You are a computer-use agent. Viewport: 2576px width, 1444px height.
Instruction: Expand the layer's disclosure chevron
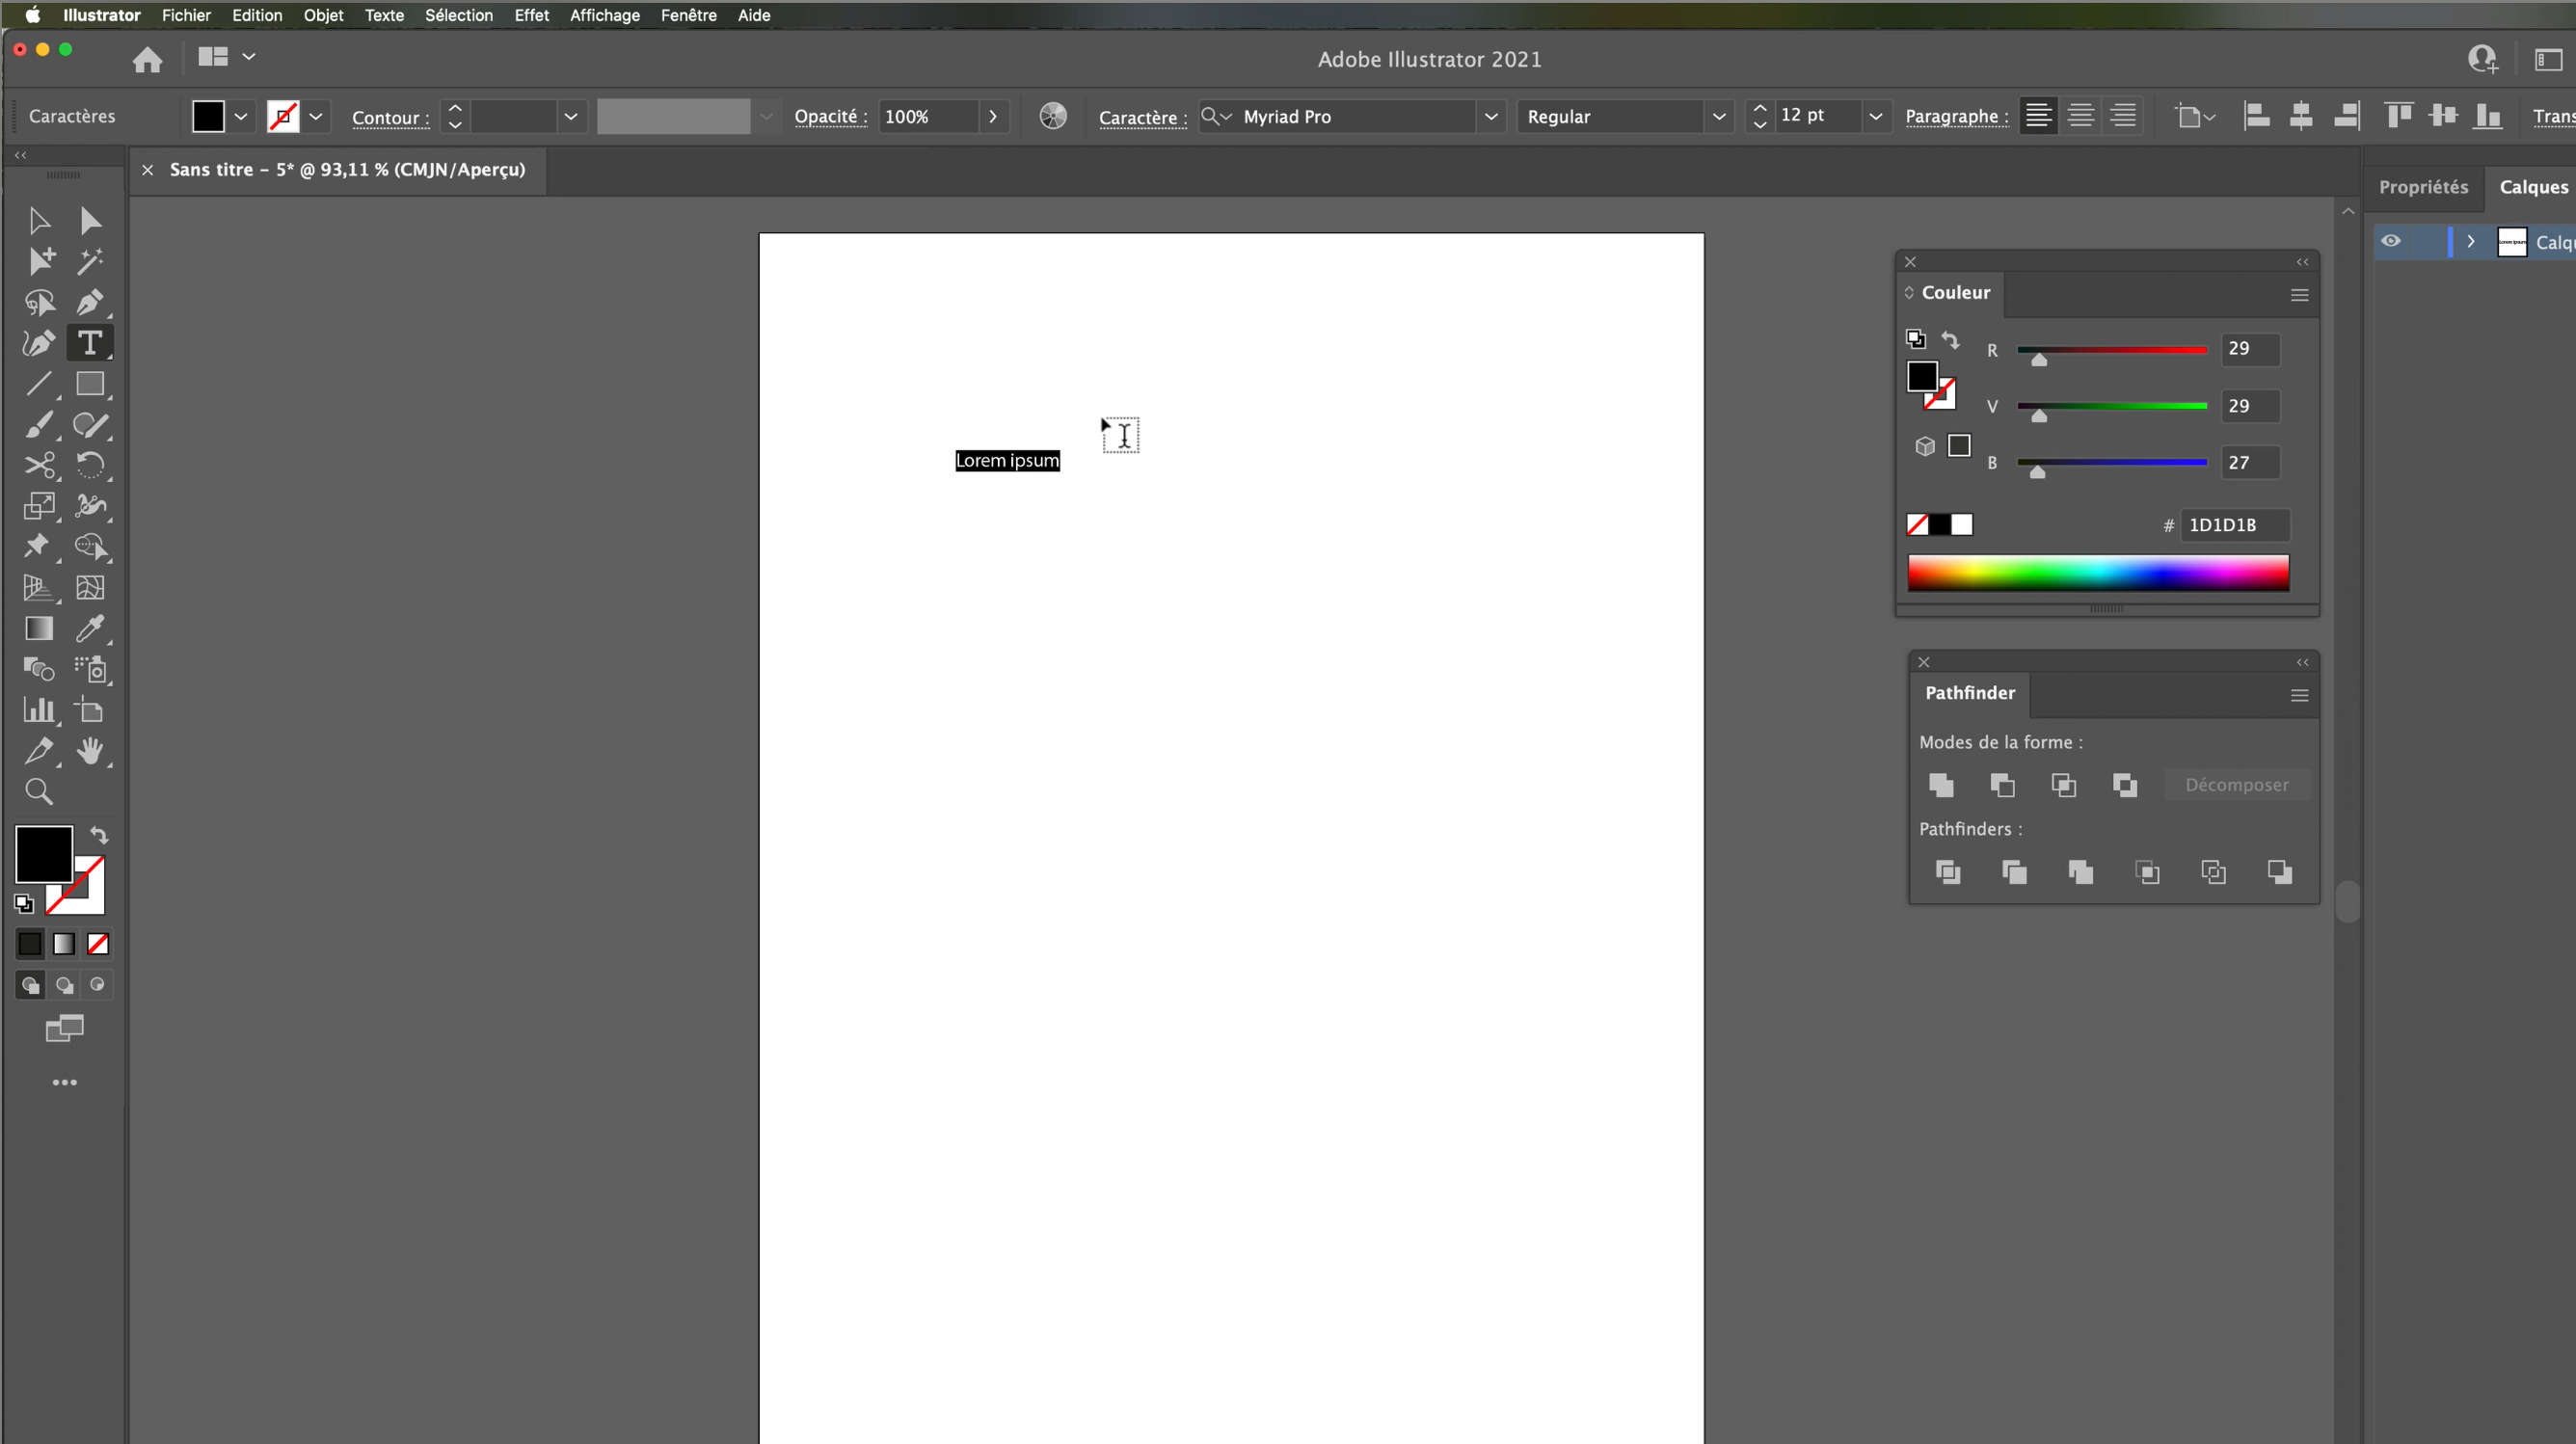click(x=2471, y=241)
